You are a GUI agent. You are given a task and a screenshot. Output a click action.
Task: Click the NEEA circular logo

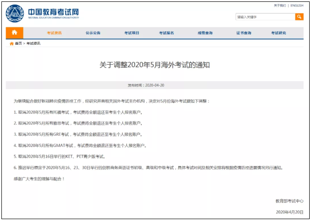point(14,13)
